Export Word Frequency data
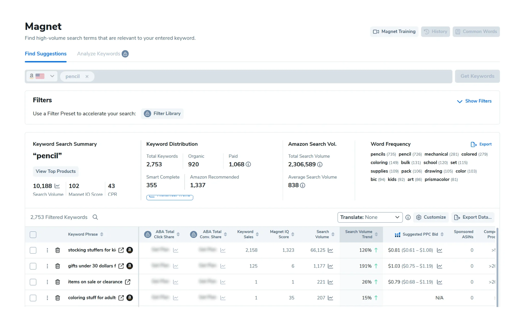525x322 pixels. click(481, 144)
